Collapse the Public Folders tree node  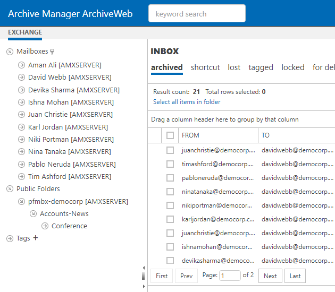point(10,189)
